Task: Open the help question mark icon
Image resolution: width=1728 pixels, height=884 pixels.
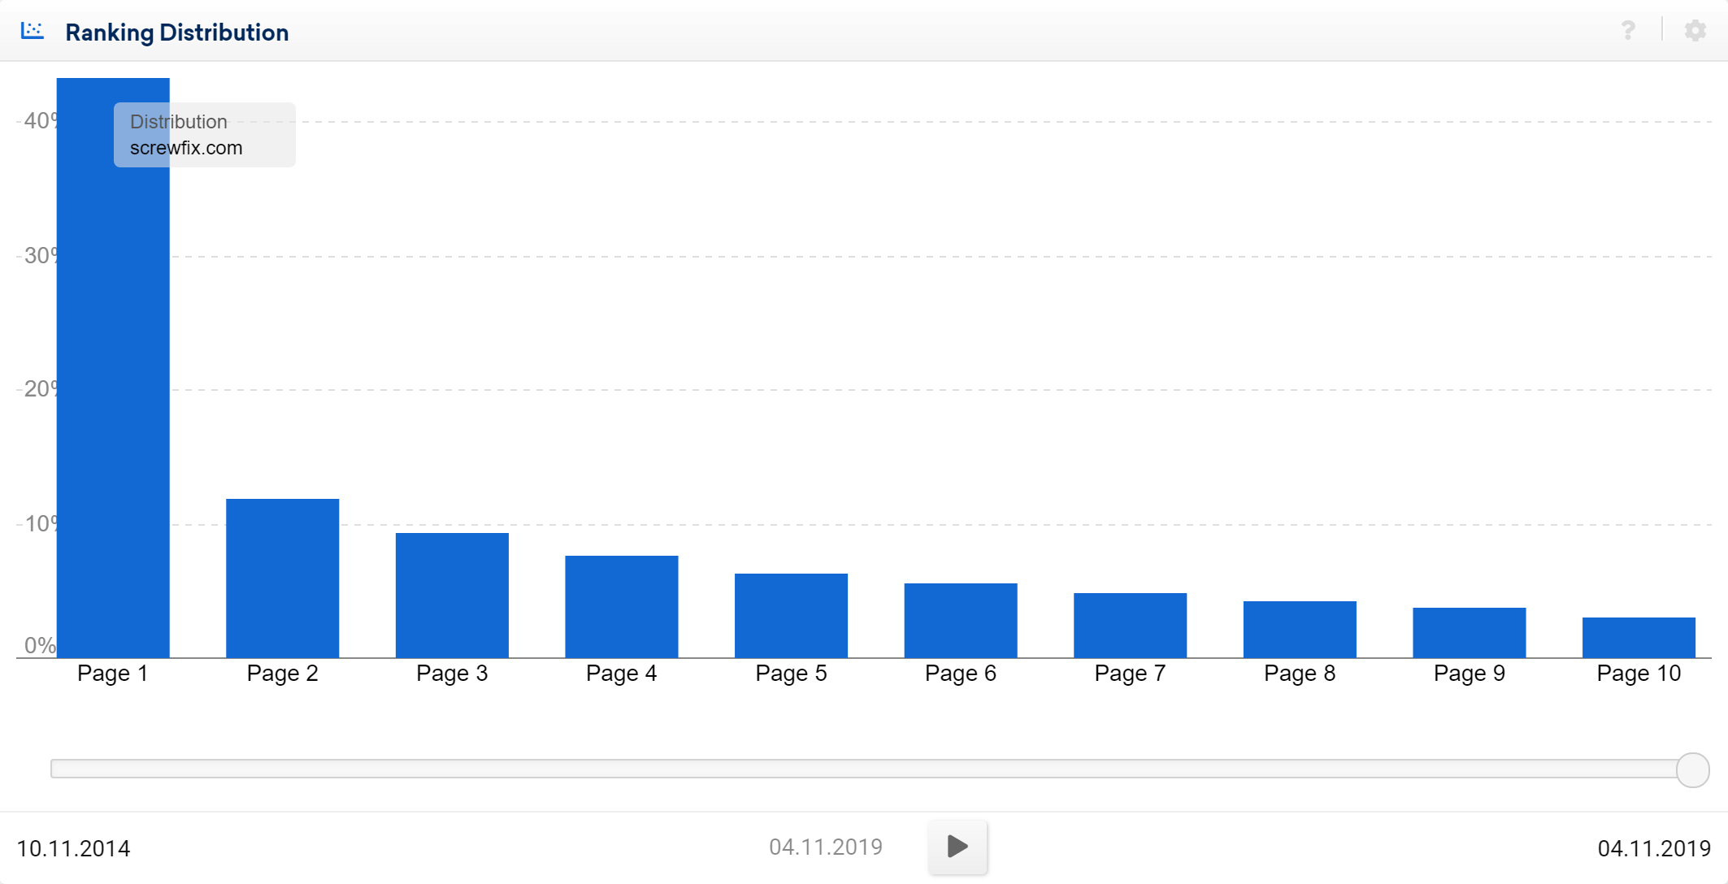Action: (x=1628, y=31)
